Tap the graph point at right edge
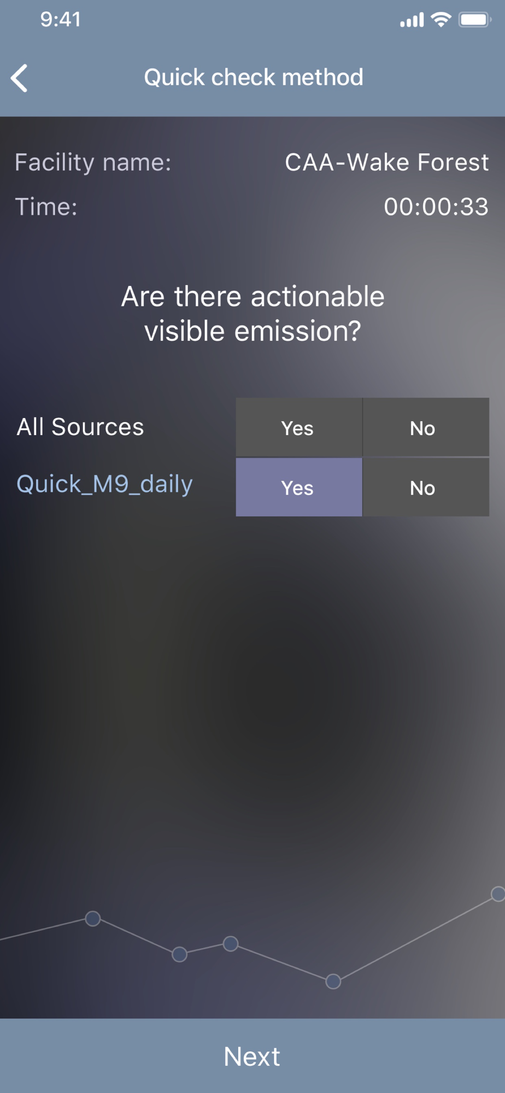This screenshot has width=505, height=1093. (x=498, y=894)
